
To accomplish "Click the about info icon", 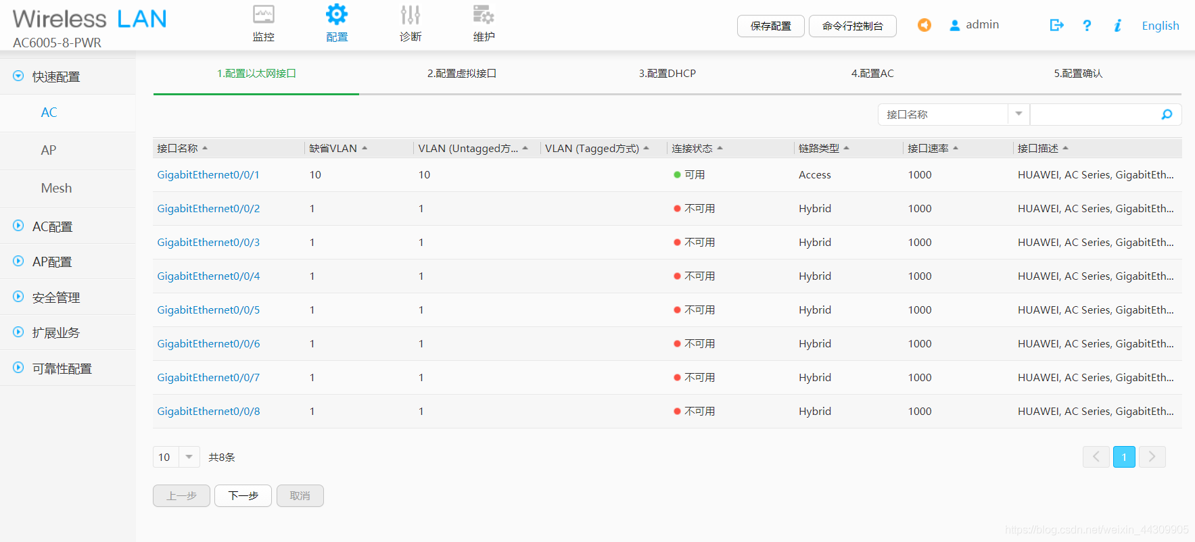I will (x=1117, y=26).
